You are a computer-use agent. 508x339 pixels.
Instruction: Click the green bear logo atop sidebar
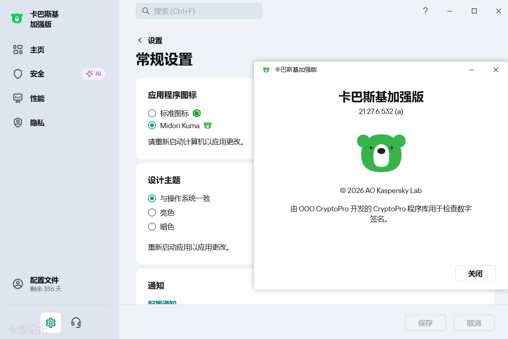point(17,18)
